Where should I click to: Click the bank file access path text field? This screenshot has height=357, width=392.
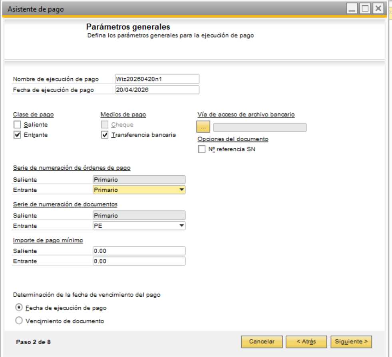(x=260, y=127)
